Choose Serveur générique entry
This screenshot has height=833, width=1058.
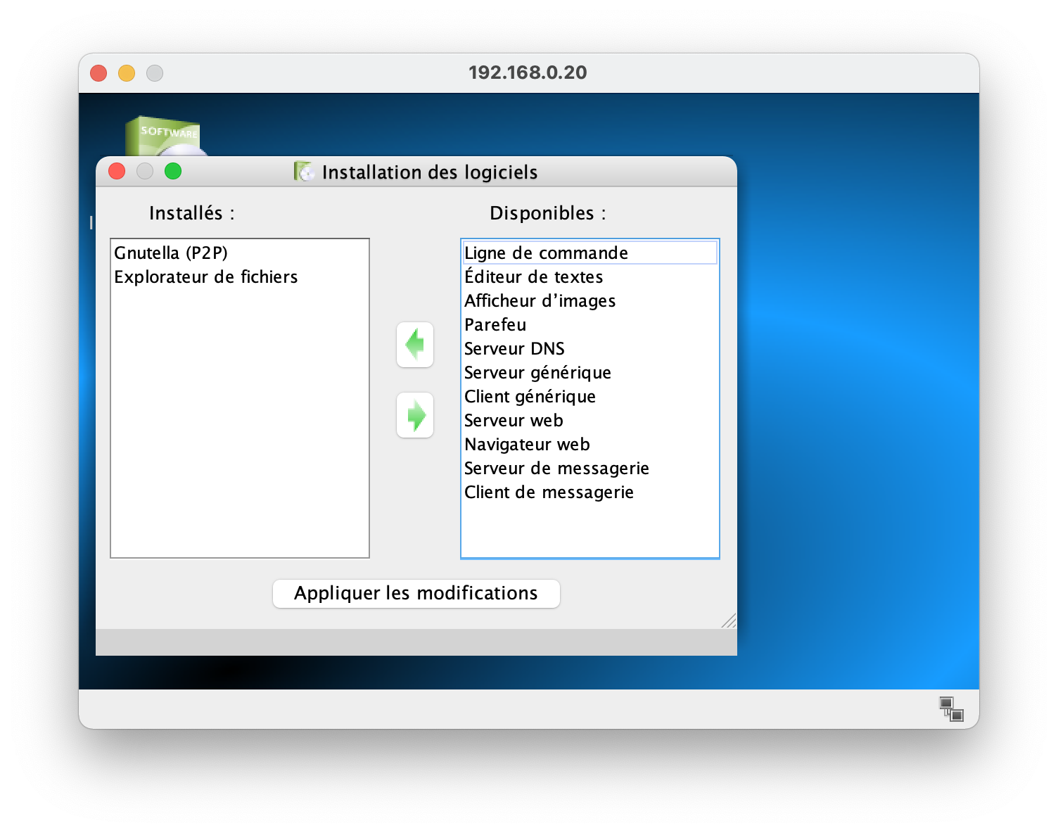[x=537, y=373]
